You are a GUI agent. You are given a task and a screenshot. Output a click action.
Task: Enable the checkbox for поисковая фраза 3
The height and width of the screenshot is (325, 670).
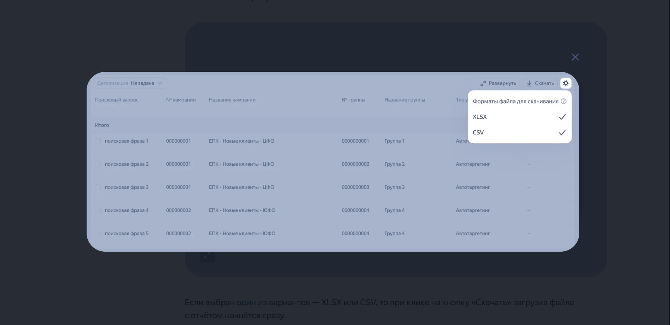click(98, 187)
